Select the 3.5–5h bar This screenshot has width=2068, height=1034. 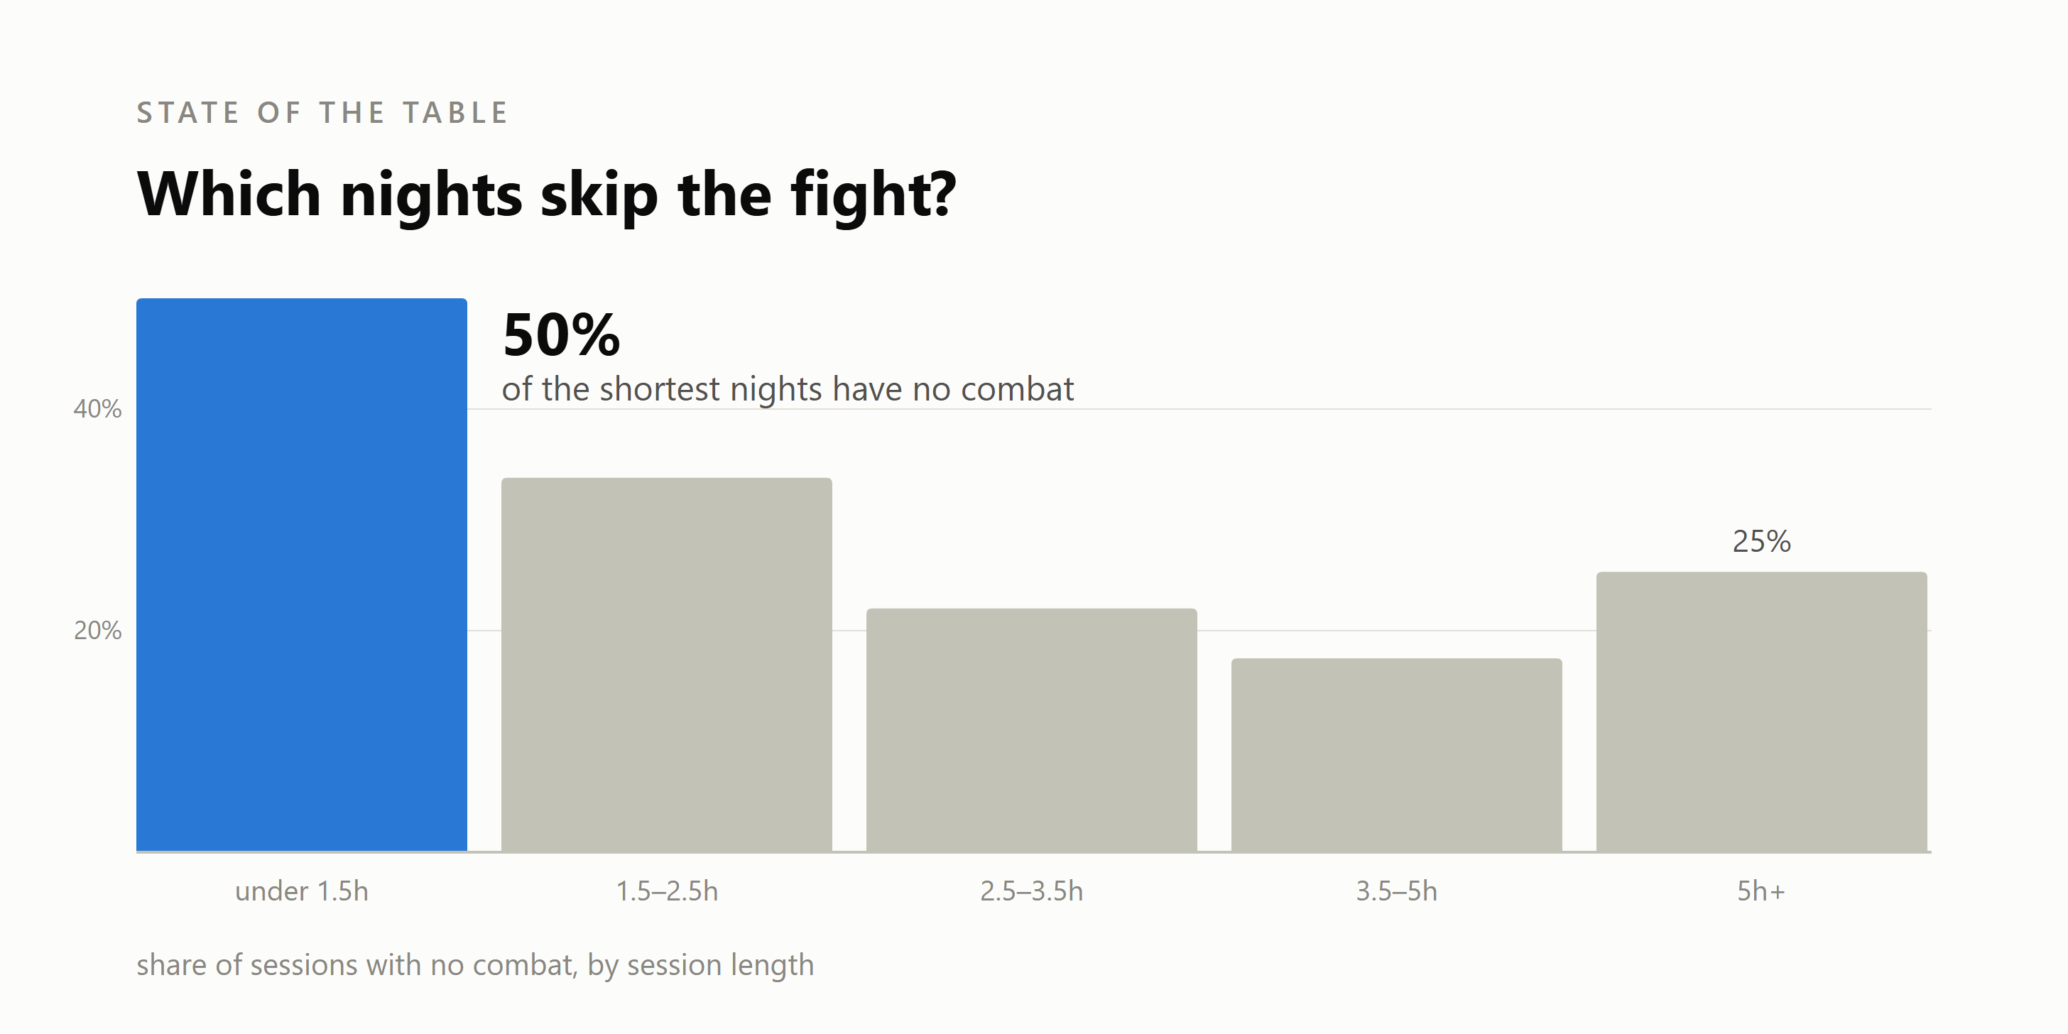point(1397,755)
